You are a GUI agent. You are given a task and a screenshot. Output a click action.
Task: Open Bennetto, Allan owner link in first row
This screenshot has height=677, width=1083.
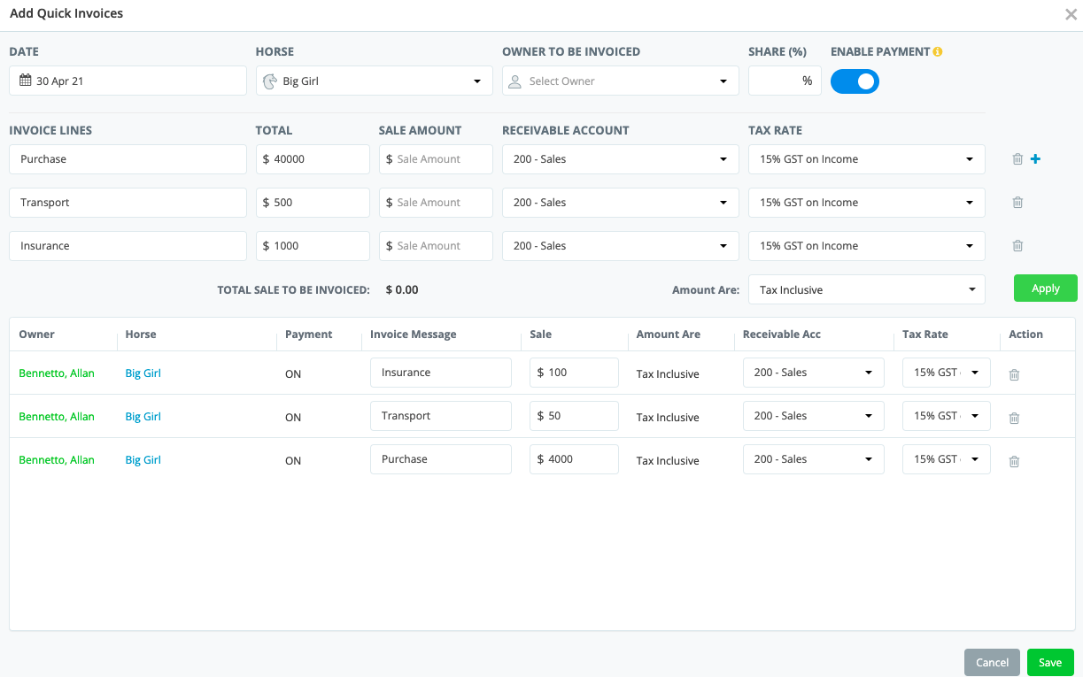57,373
